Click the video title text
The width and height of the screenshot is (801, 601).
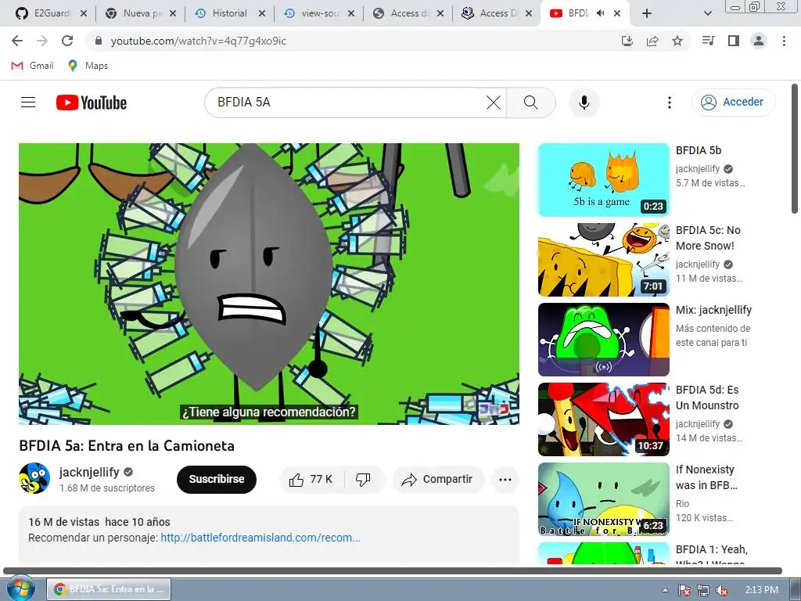tap(127, 445)
